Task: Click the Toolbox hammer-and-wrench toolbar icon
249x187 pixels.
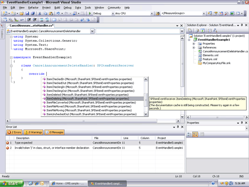Action: click(227, 13)
